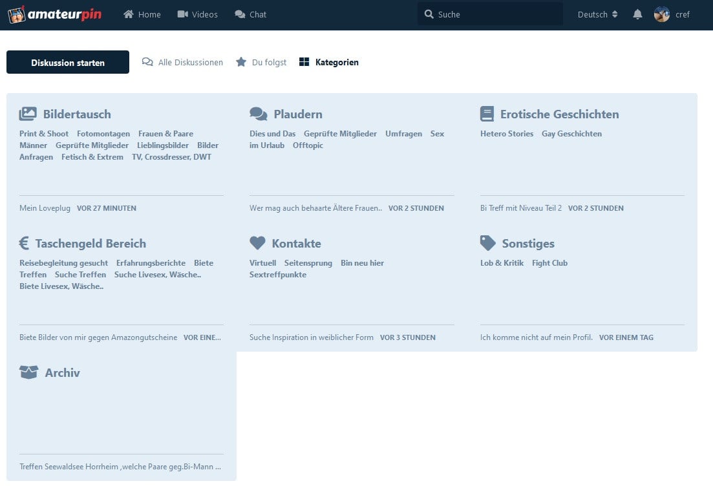Click the Taschengeld Bereich euro icon

pyautogui.click(x=24, y=244)
